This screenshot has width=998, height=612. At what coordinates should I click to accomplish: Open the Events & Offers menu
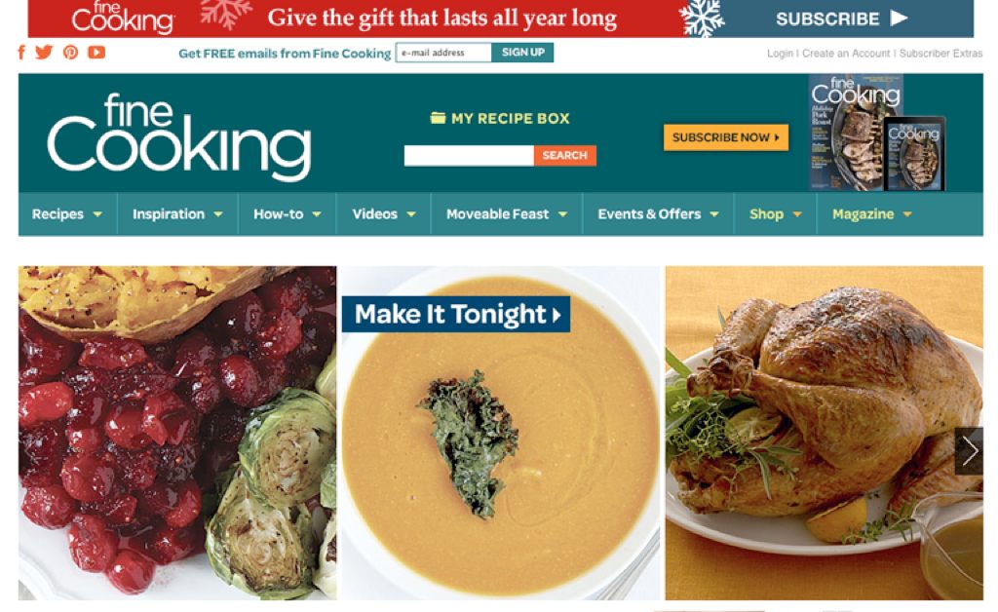click(658, 214)
